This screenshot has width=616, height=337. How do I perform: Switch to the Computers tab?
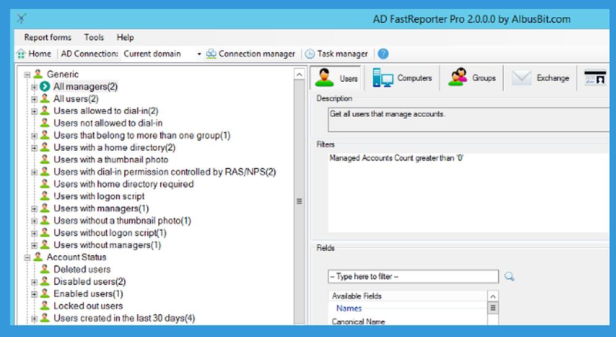402,77
